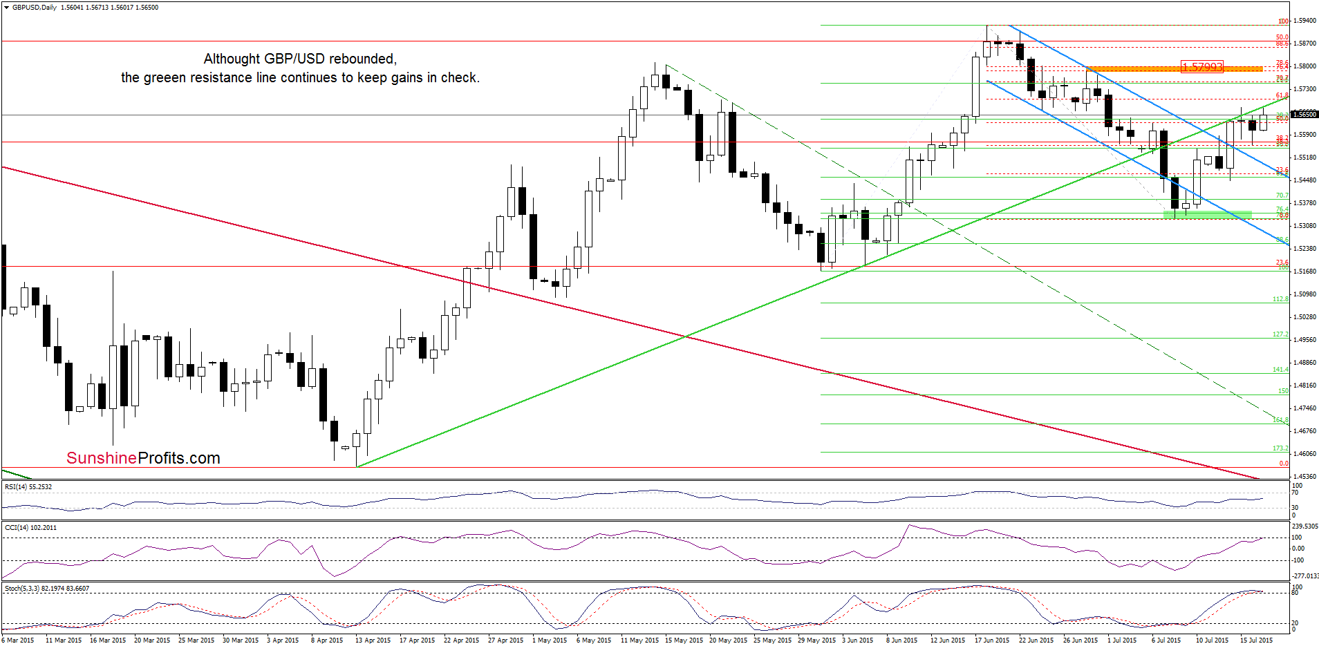Click the 22 Apr 2015 date label
The height and width of the screenshot is (646, 1319).
coord(461,640)
